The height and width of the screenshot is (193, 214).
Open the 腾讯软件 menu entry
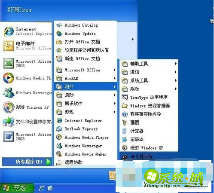86,104
